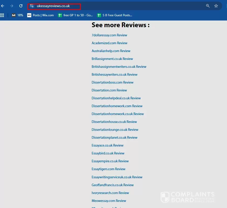227x208 pixels.
Task: Open Academized.com Review link
Action: click(x=110, y=43)
